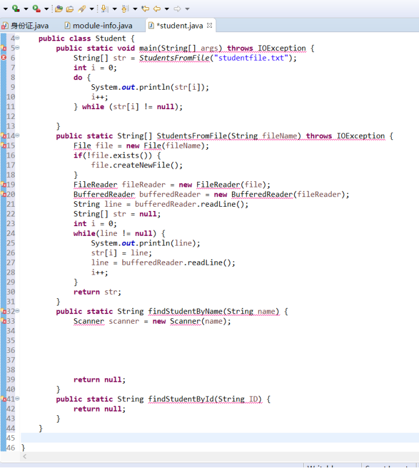
Task: Click error marker on line 32
Action: click(4, 311)
